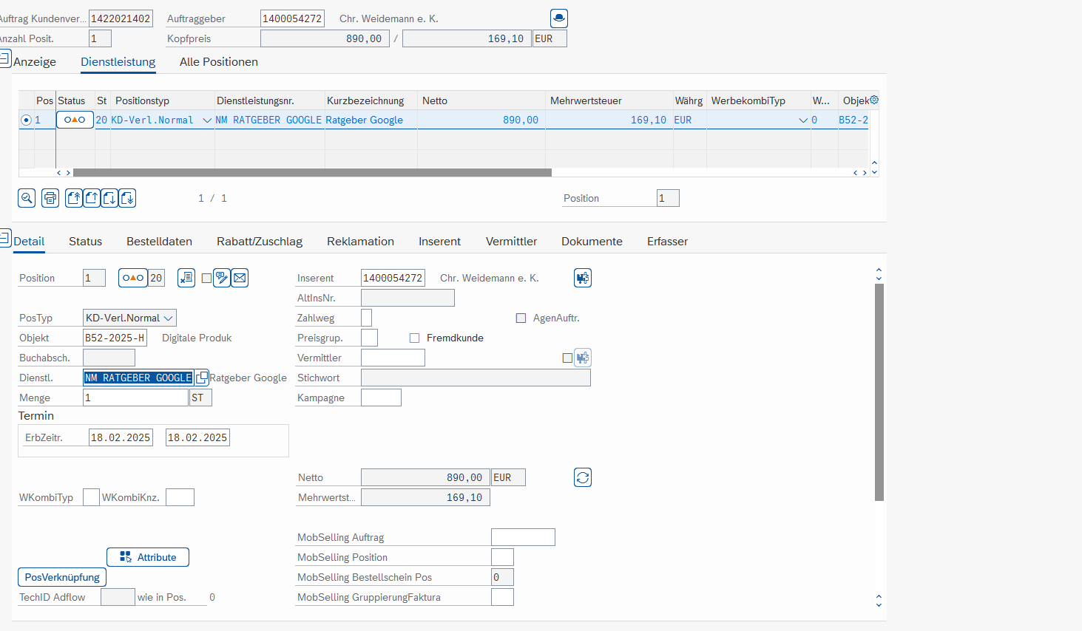Click into the Kampagne field
The image size is (1082, 631).
[381, 398]
